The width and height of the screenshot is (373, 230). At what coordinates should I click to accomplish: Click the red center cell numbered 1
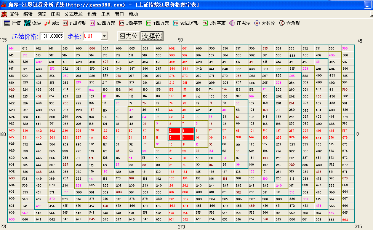click(x=188, y=131)
